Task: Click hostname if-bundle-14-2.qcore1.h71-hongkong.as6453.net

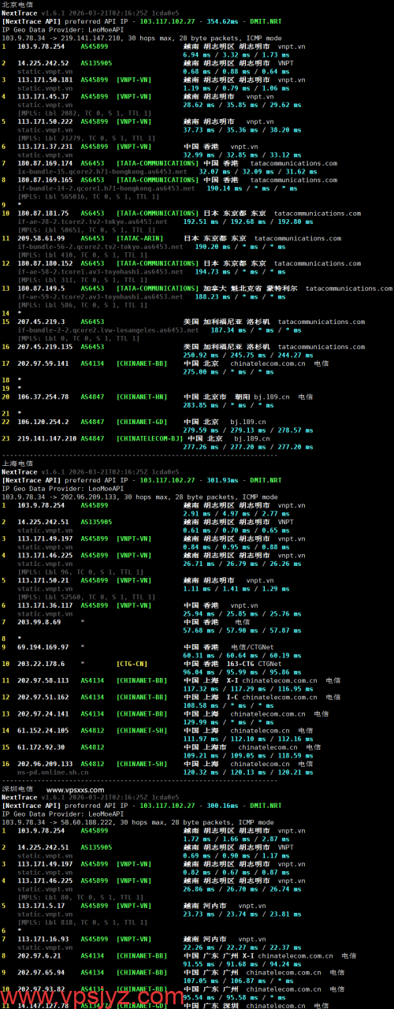Action: (108, 188)
